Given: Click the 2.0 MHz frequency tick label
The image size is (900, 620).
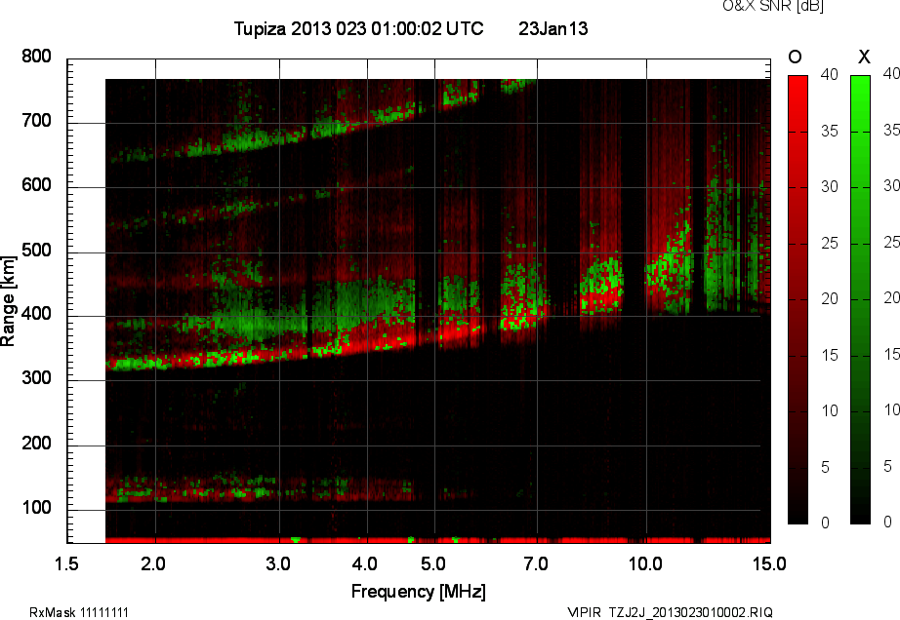Looking at the screenshot, I should [x=153, y=563].
